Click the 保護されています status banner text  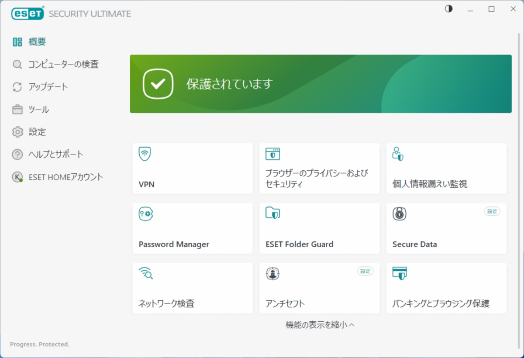click(x=229, y=83)
